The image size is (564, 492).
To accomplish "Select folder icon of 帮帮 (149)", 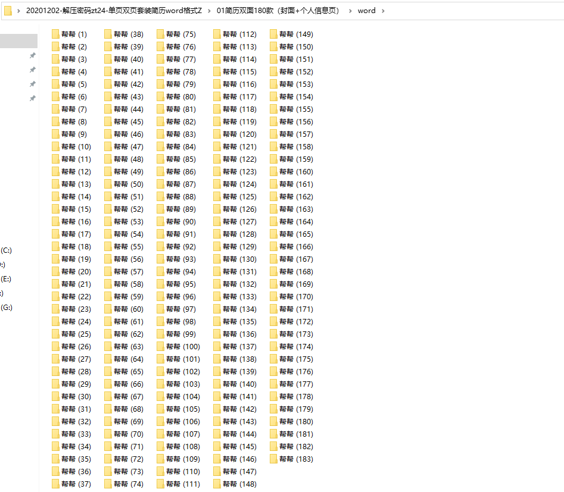I will click(x=273, y=34).
